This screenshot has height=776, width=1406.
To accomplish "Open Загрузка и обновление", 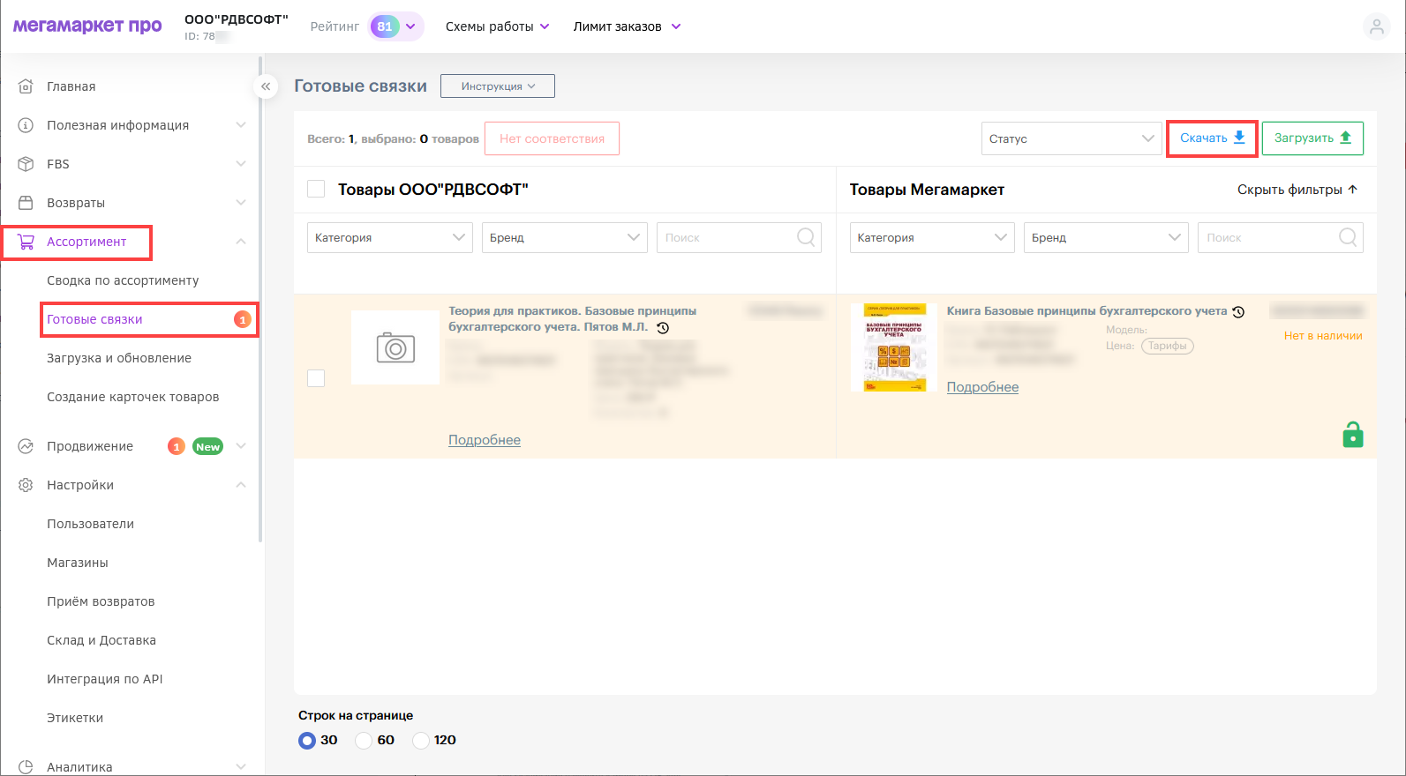I will (119, 358).
